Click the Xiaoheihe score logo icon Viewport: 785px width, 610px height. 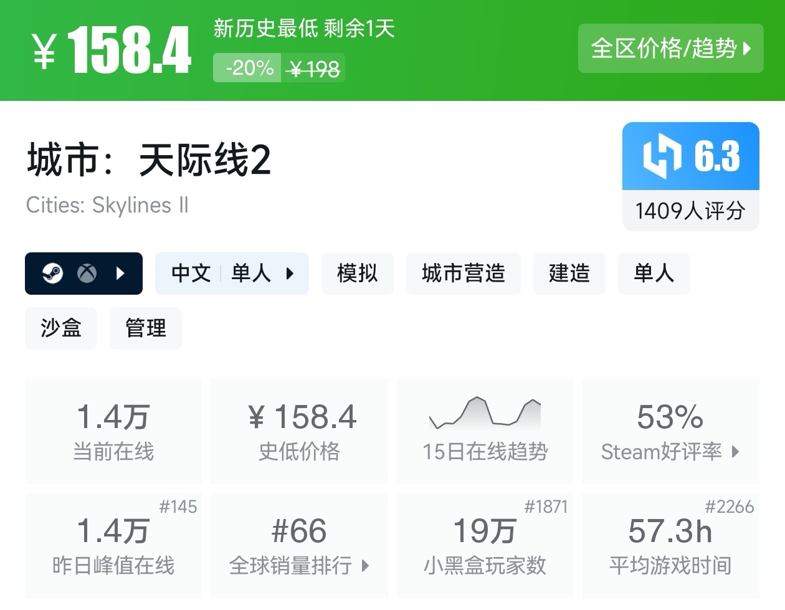[x=662, y=156]
